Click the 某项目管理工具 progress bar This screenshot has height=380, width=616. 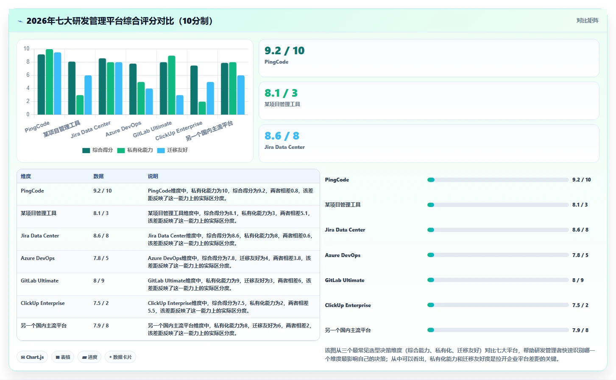pyautogui.click(x=498, y=205)
